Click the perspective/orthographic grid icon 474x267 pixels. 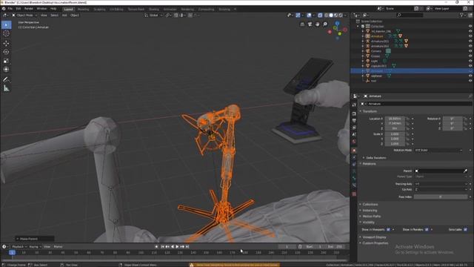[x=302, y=24]
